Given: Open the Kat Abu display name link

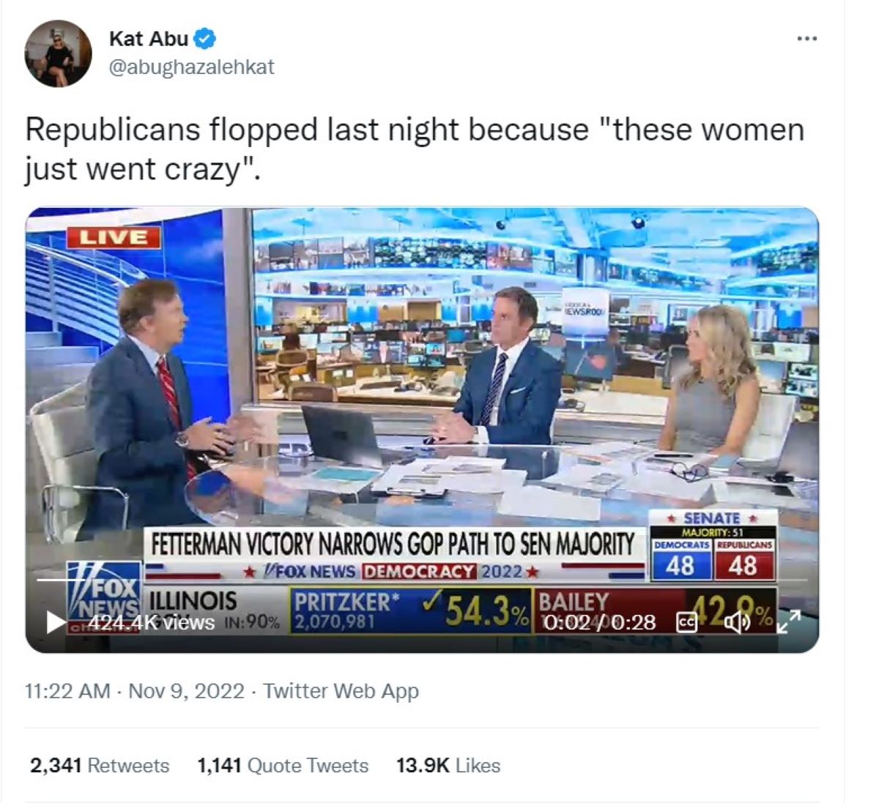Looking at the screenshot, I should coord(149,38).
